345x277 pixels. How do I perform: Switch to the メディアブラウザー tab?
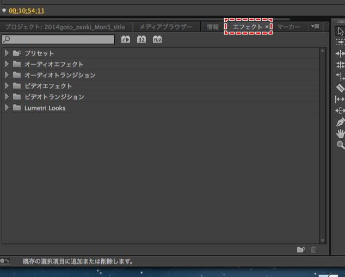(165, 27)
